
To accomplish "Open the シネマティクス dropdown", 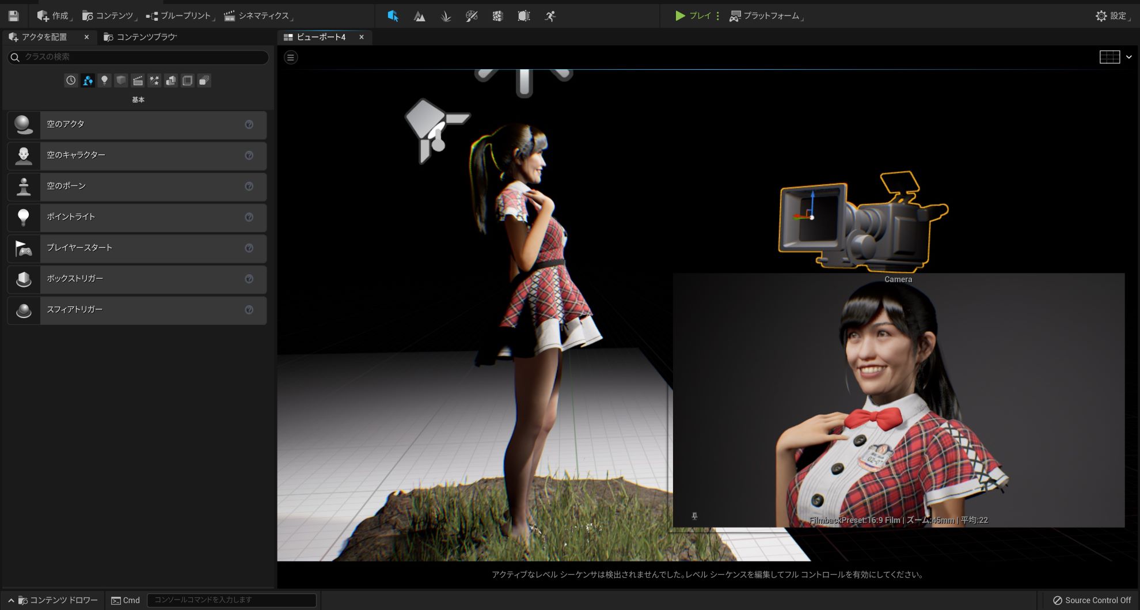I will point(259,16).
